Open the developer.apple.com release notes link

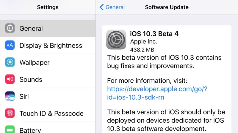pyautogui.click(x=157, y=93)
